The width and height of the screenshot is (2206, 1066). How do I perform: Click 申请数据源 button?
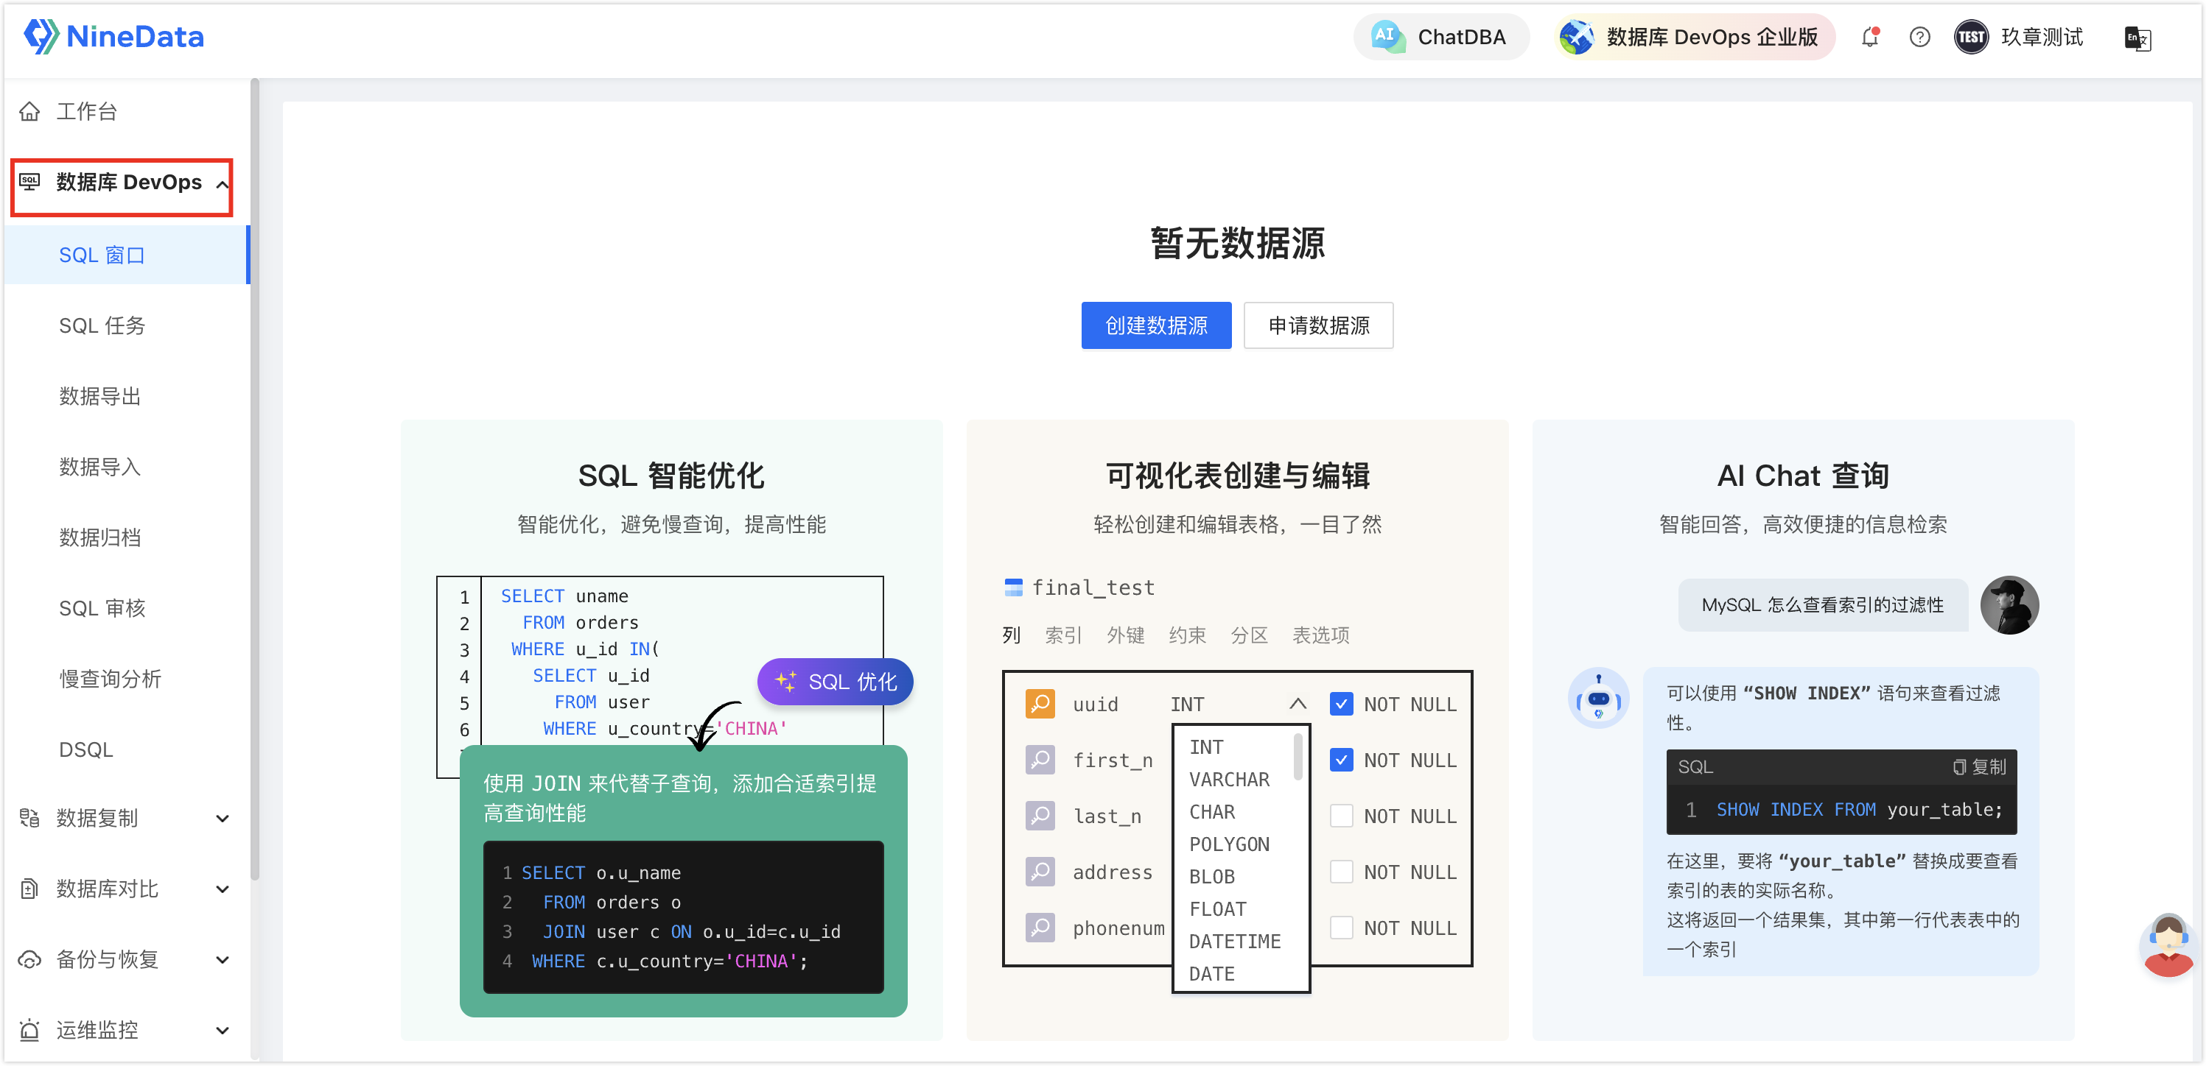1319,326
